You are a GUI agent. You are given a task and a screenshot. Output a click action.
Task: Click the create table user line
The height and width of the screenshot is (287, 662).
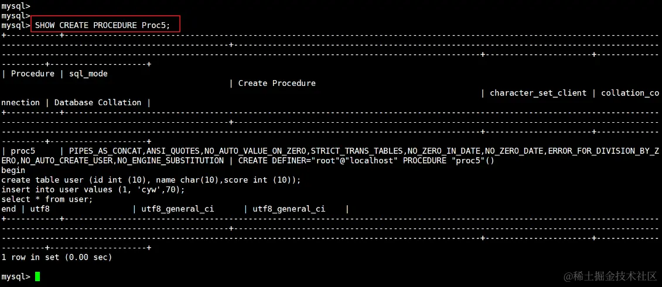point(151,179)
